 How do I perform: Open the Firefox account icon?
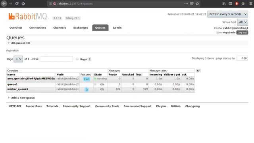(x=243, y=4)
